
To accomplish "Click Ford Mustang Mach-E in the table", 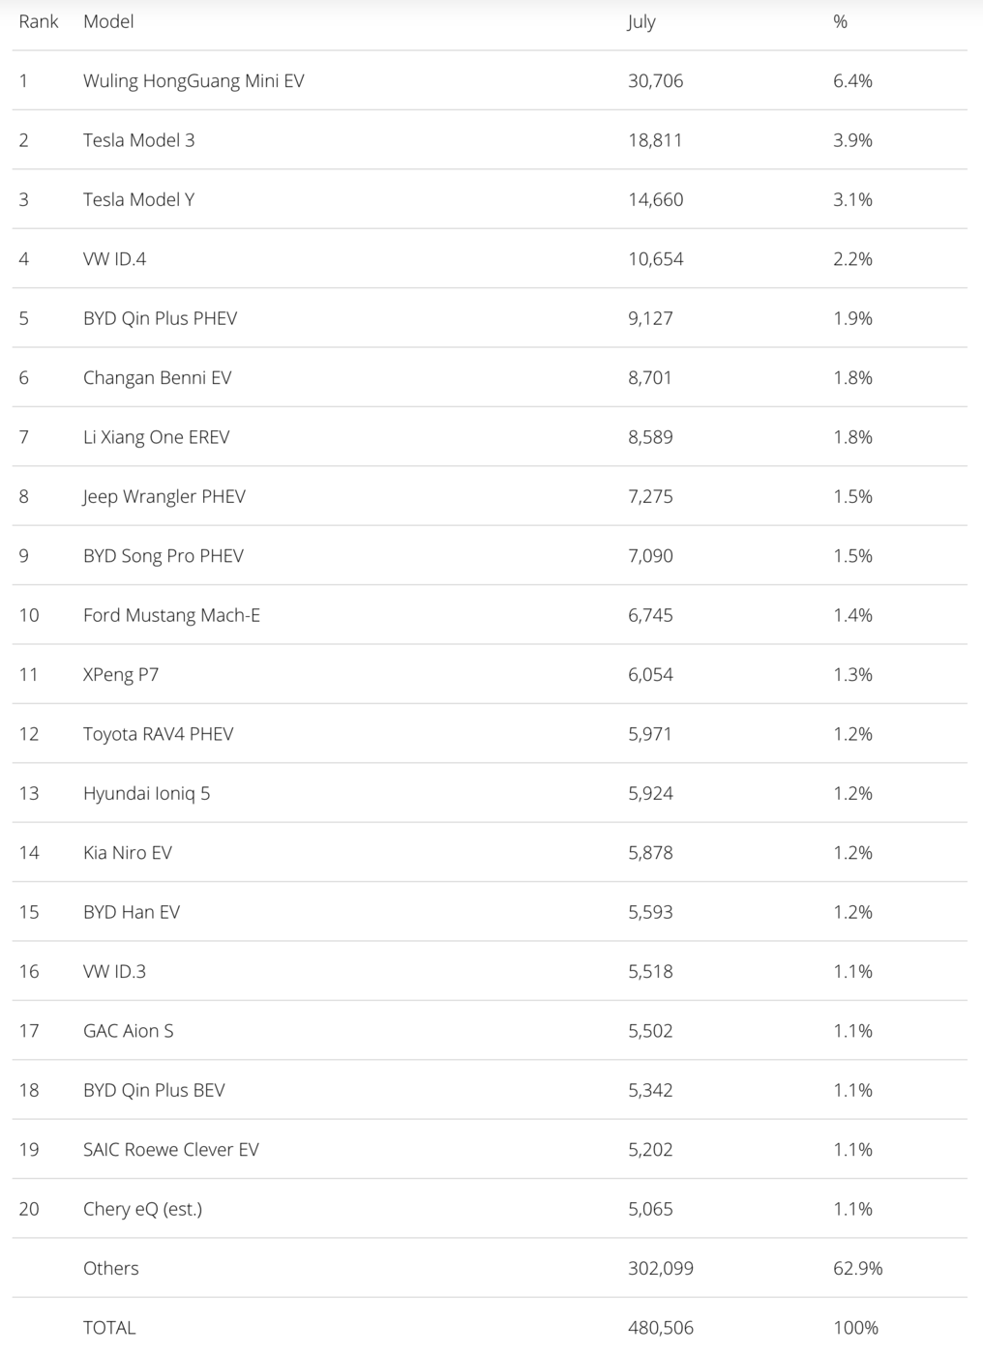I will coord(171,615).
